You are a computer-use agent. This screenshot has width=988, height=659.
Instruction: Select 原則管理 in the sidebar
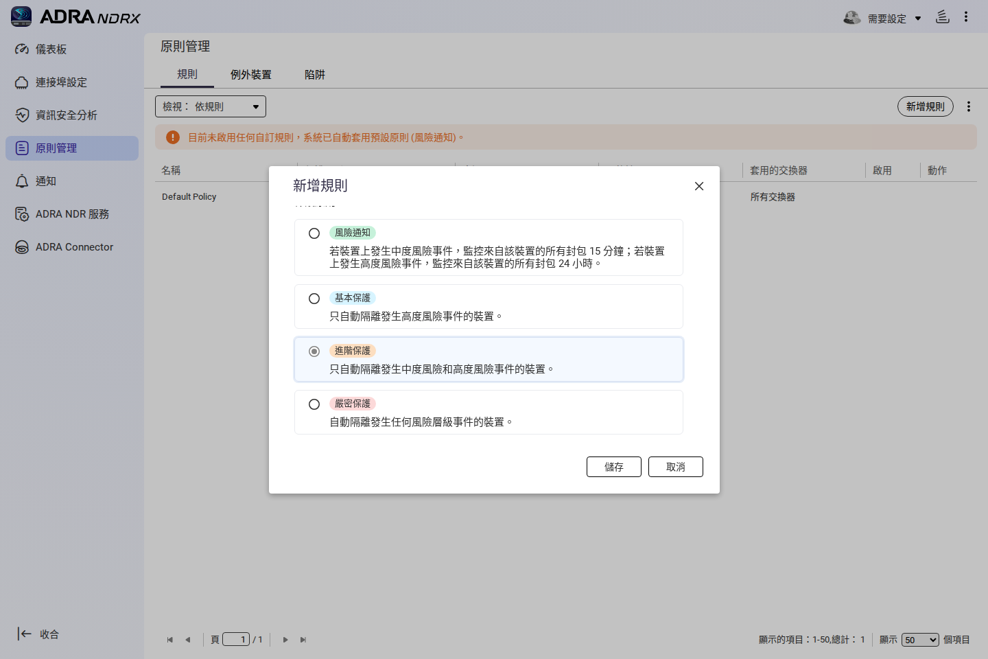pyautogui.click(x=72, y=148)
